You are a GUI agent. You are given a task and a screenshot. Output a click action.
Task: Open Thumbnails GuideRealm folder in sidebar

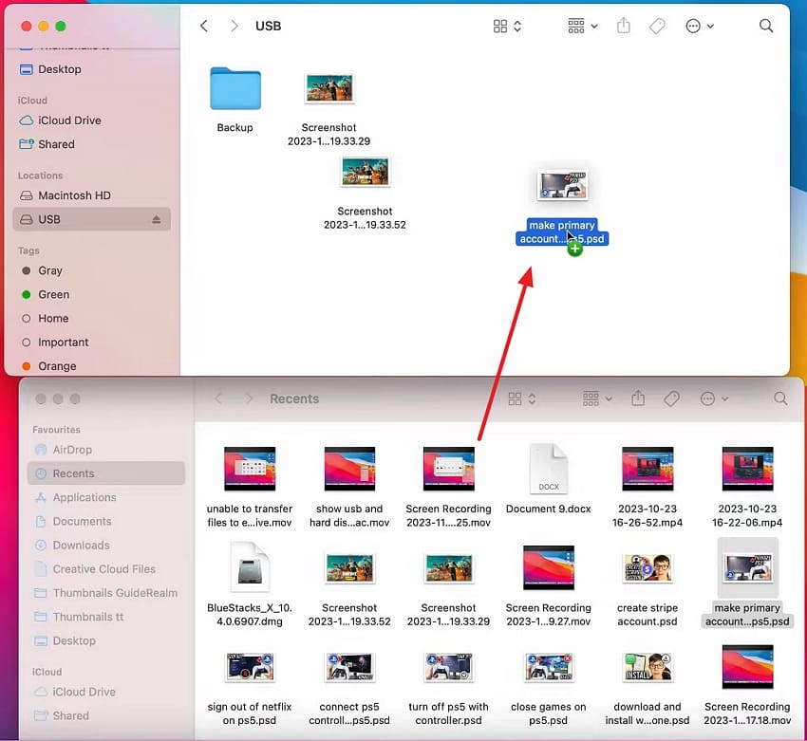pyautogui.click(x=106, y=593)
